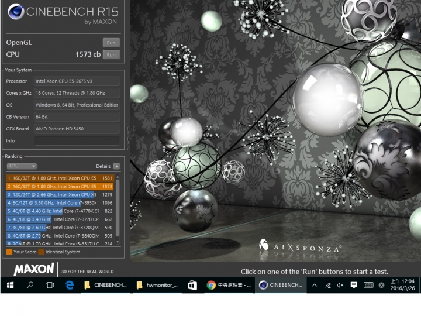
Task: Click the muted volume tray icon
Action: 340,285
